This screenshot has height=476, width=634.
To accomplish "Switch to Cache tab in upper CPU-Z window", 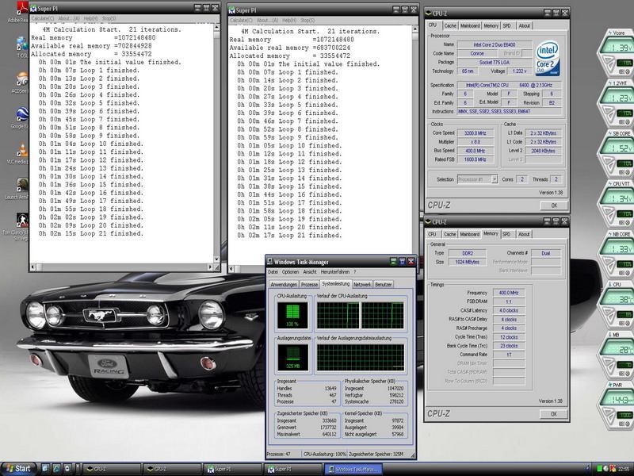I will (x=450, y=25).
